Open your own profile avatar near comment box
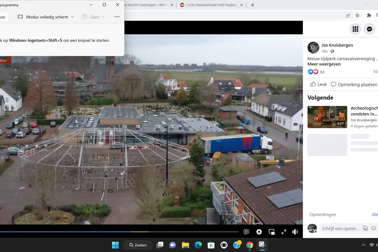 pos(312,228)
